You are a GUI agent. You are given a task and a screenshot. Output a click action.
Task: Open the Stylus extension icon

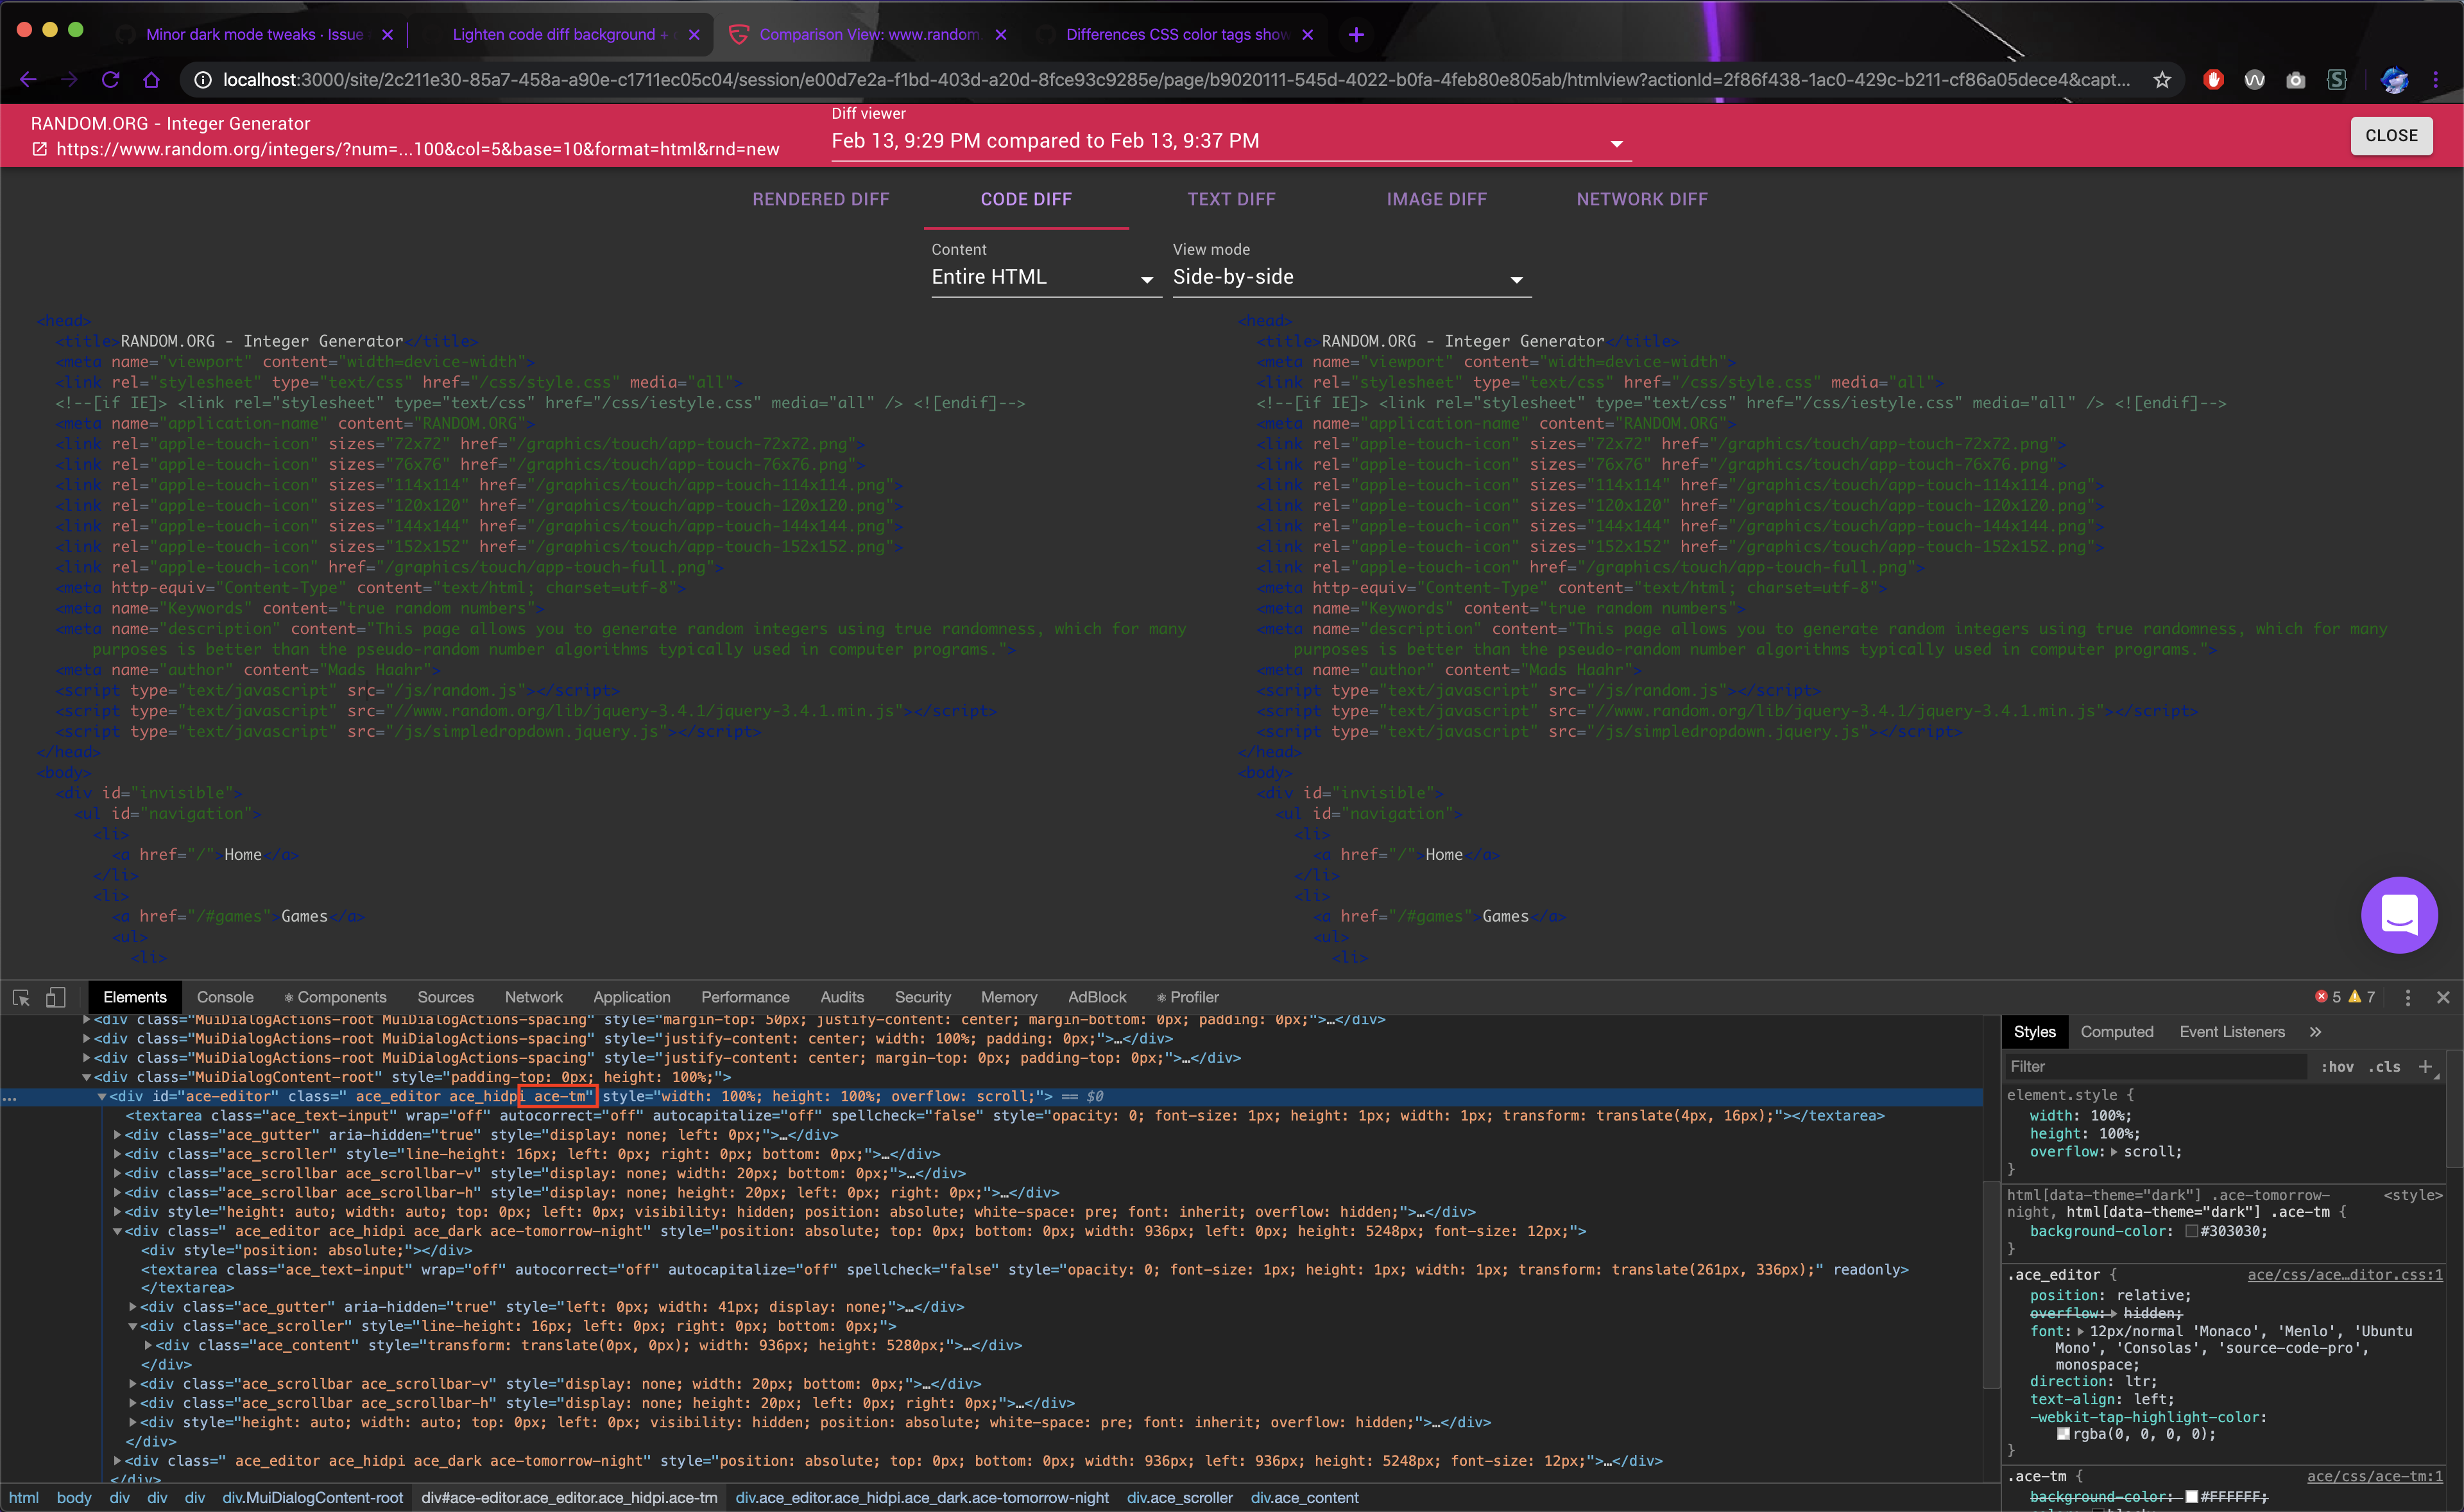[2338, 80]
